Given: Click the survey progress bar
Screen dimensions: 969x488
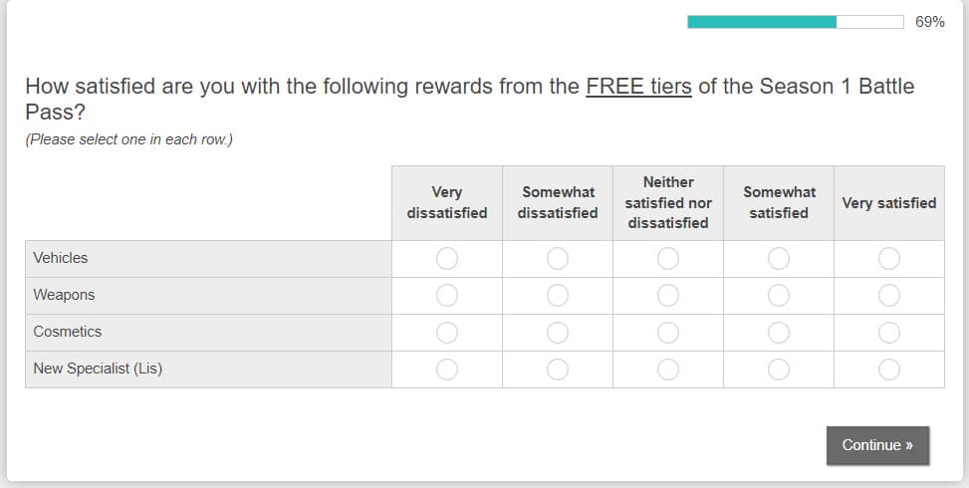Looking at the screenshot, I should point(795,22).
